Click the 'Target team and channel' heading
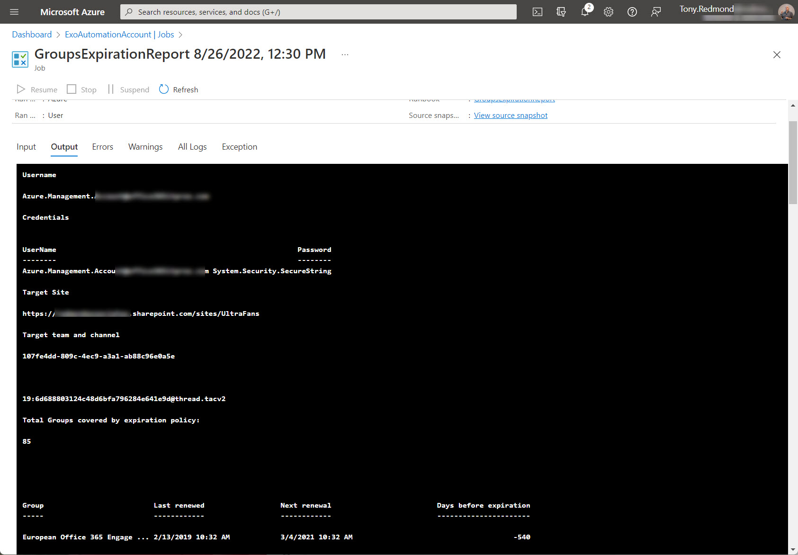This screenshot has height=555, width=798. pos(71,335)
